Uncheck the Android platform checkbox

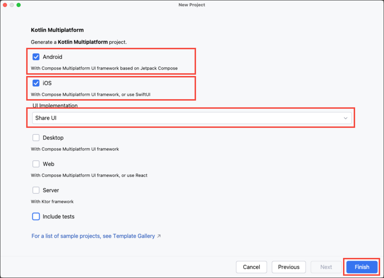click(36, 57)
